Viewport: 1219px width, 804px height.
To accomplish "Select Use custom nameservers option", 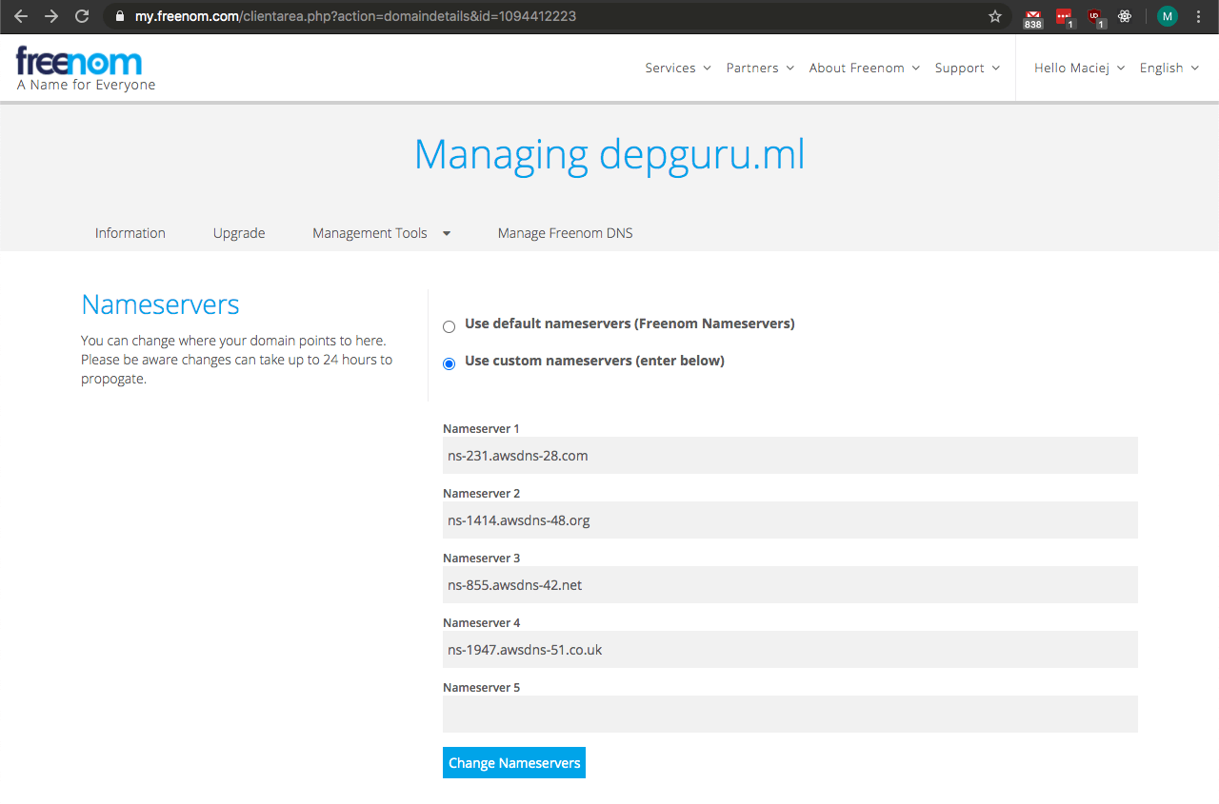I will click(450, 363).
